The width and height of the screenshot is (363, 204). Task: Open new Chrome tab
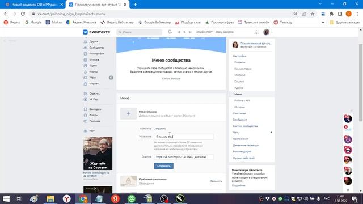[x=135, y=5]
